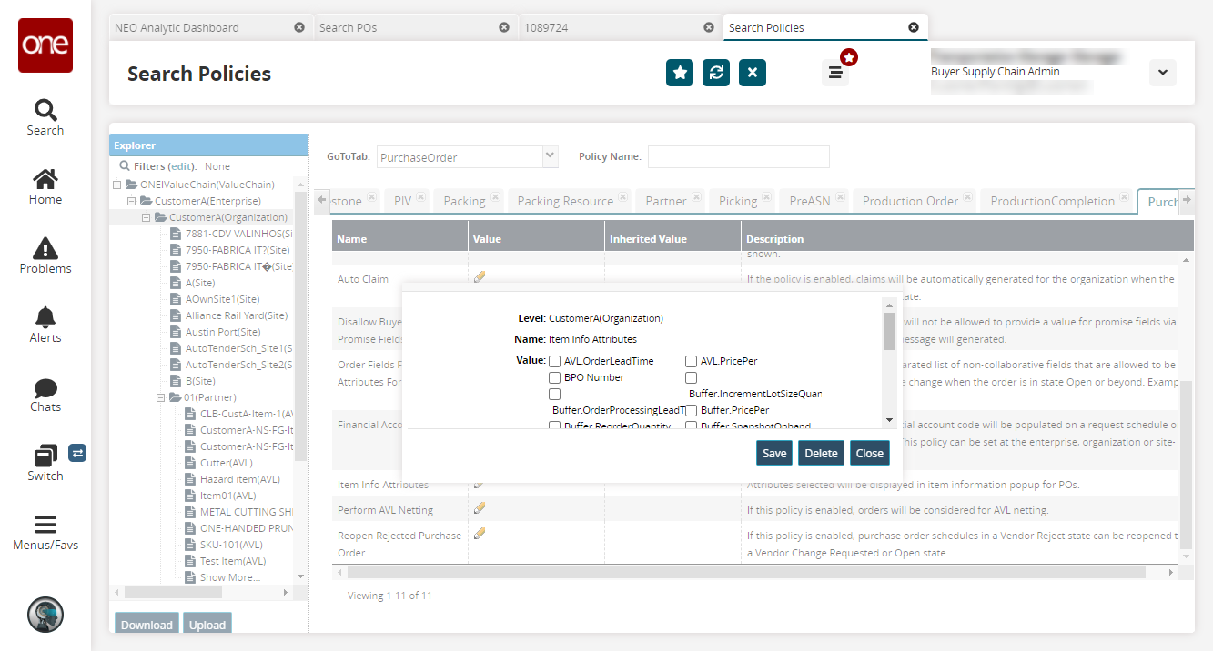This screenshot has width=1213, height=651.
Task: Click the favorite star button in header
Action: [680, 73]
